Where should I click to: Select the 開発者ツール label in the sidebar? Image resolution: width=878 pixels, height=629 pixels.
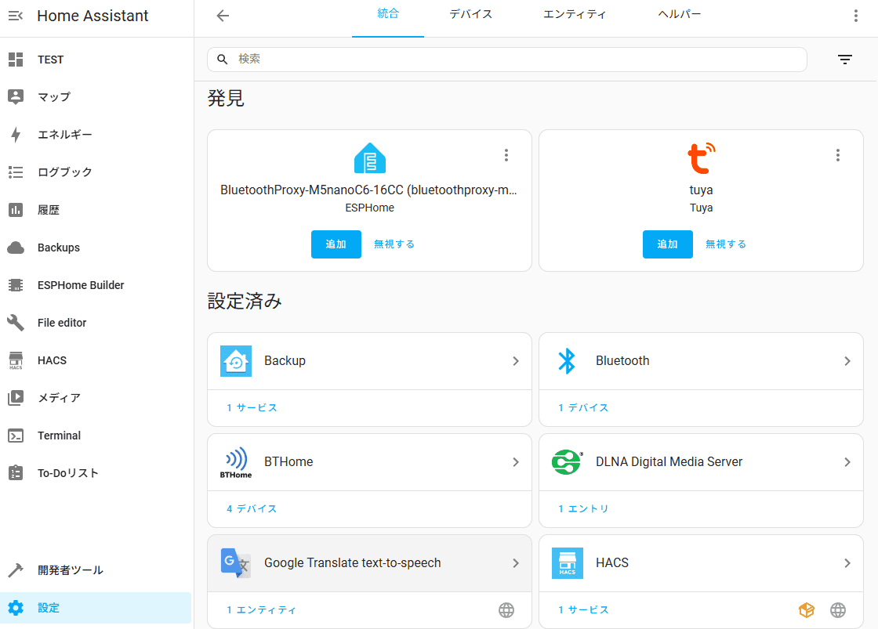(71, 570)
